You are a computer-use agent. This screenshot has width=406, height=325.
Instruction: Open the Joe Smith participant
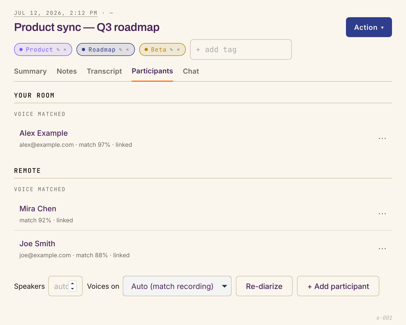[x=37, y=244]
